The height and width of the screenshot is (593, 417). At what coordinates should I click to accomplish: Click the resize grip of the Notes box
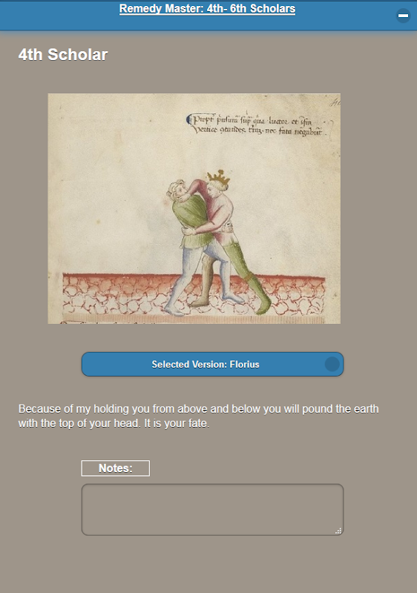coord(338,531)
